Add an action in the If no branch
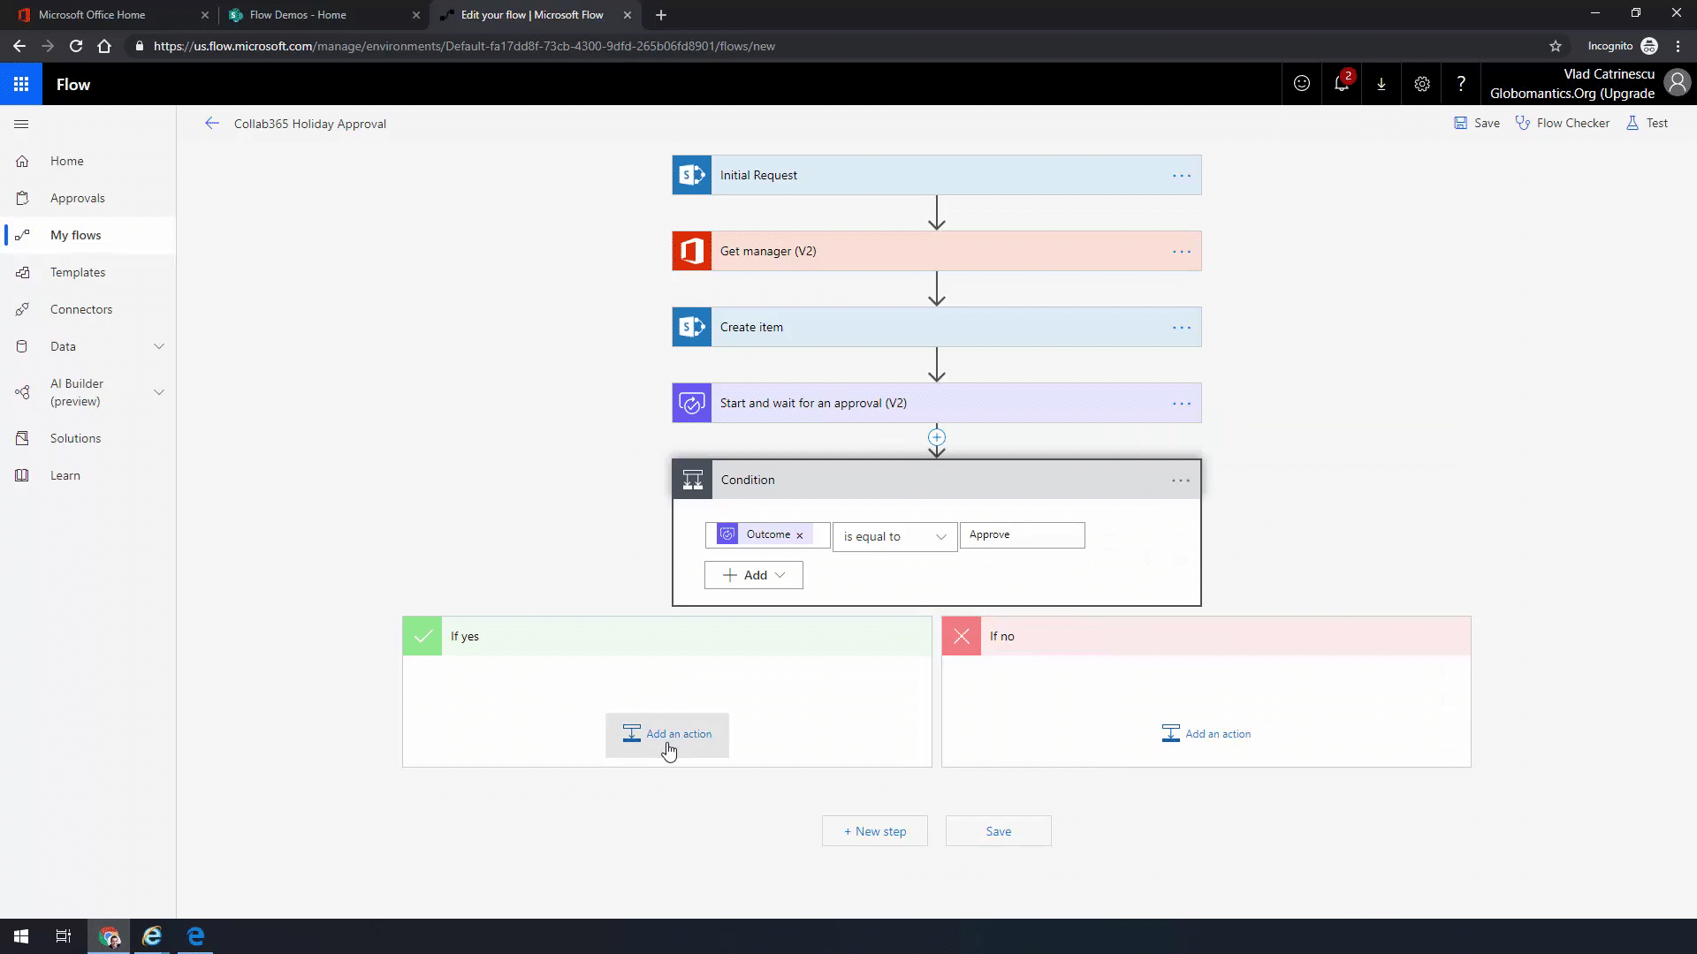This screenshot has width=1697, height=954. [x=1206, y=734]
